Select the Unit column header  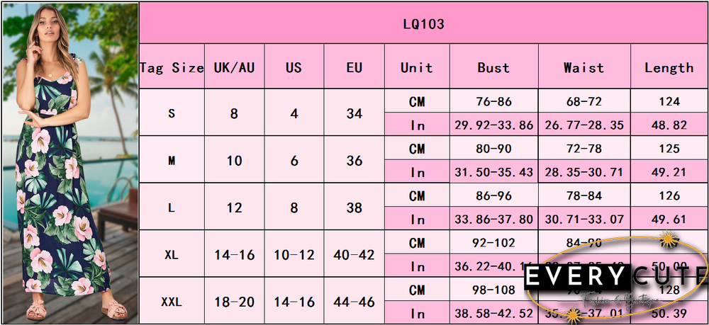[x=417, y=68]
